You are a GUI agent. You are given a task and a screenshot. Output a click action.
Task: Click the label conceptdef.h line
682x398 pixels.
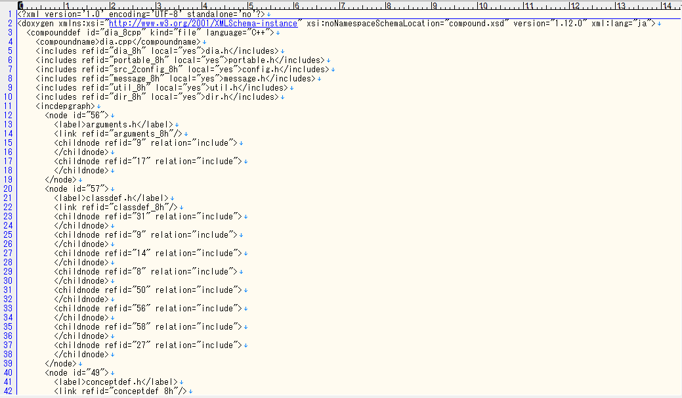116,382
